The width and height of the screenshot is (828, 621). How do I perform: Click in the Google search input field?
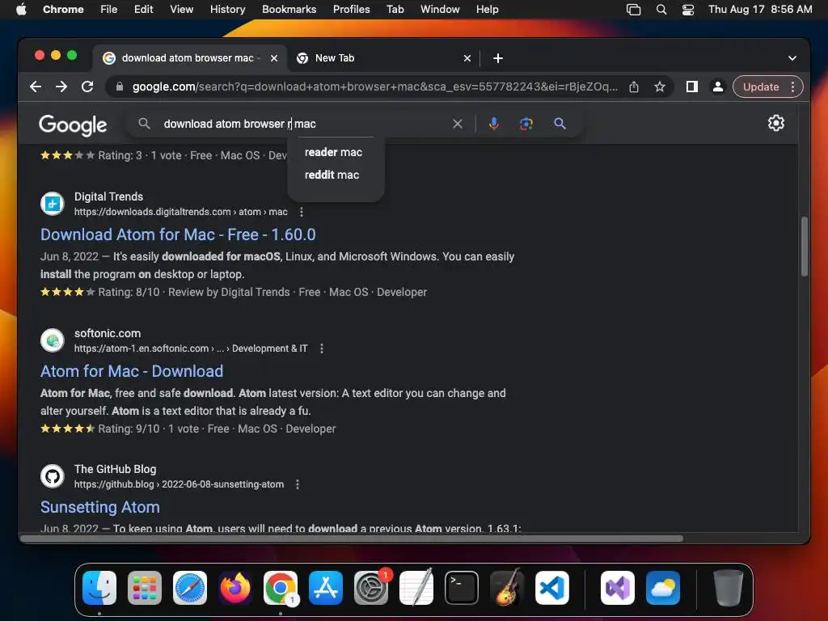[x=304, y=124]
